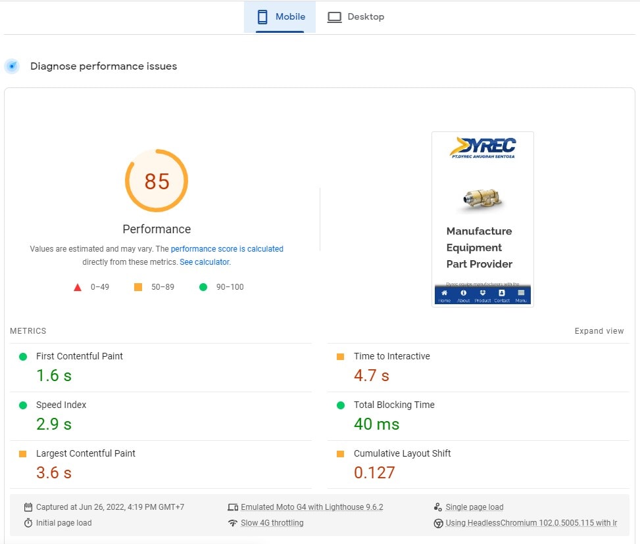The width and height of the screenshot is (640, 544).
Task: Open the See calculator link
Action: [x=205, y=261]
